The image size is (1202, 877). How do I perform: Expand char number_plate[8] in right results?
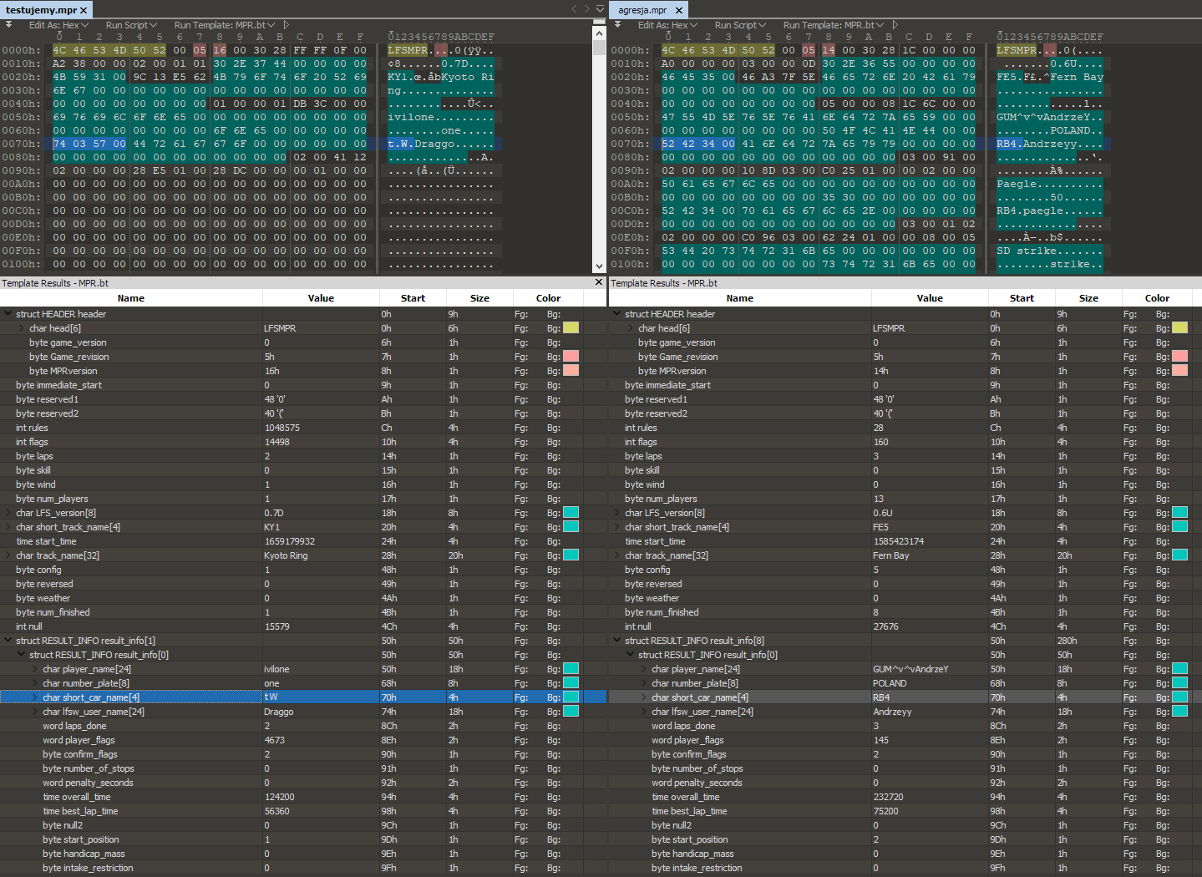pyautogui.click(x=644, y=683)
